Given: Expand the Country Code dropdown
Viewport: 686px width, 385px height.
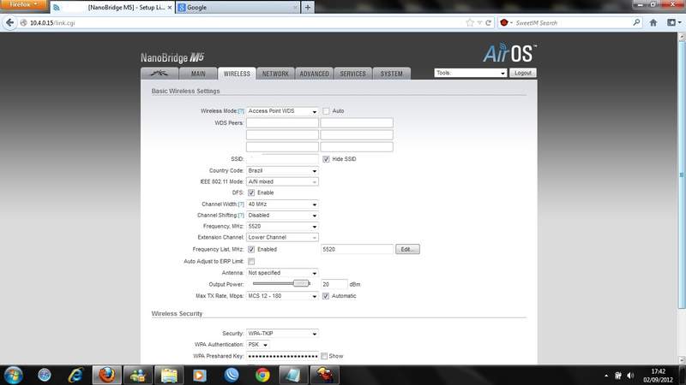Looking at the screenshot, I should pos(282,170).
